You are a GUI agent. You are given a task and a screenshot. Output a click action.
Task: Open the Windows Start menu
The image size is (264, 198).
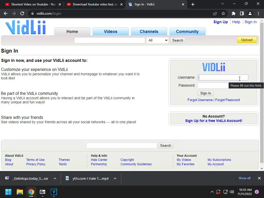tap(8, 192)
